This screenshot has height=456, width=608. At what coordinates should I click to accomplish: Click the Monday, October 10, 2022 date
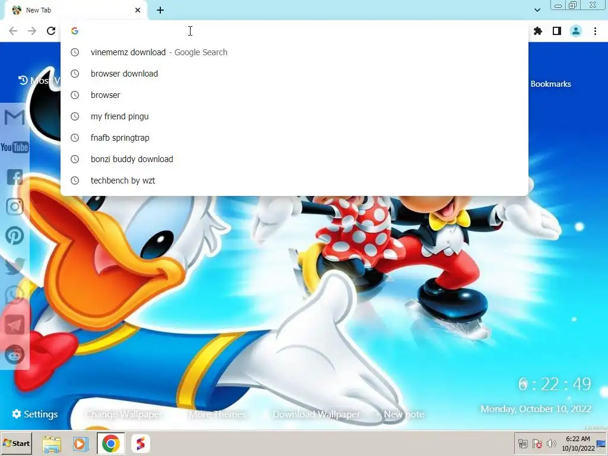536,408
